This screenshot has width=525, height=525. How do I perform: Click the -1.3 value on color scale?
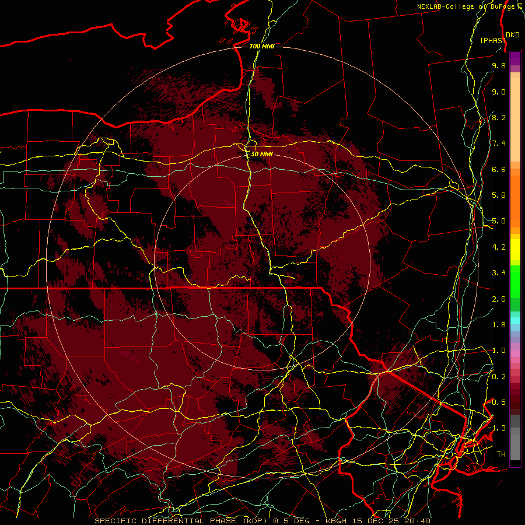tap(496, 428)
